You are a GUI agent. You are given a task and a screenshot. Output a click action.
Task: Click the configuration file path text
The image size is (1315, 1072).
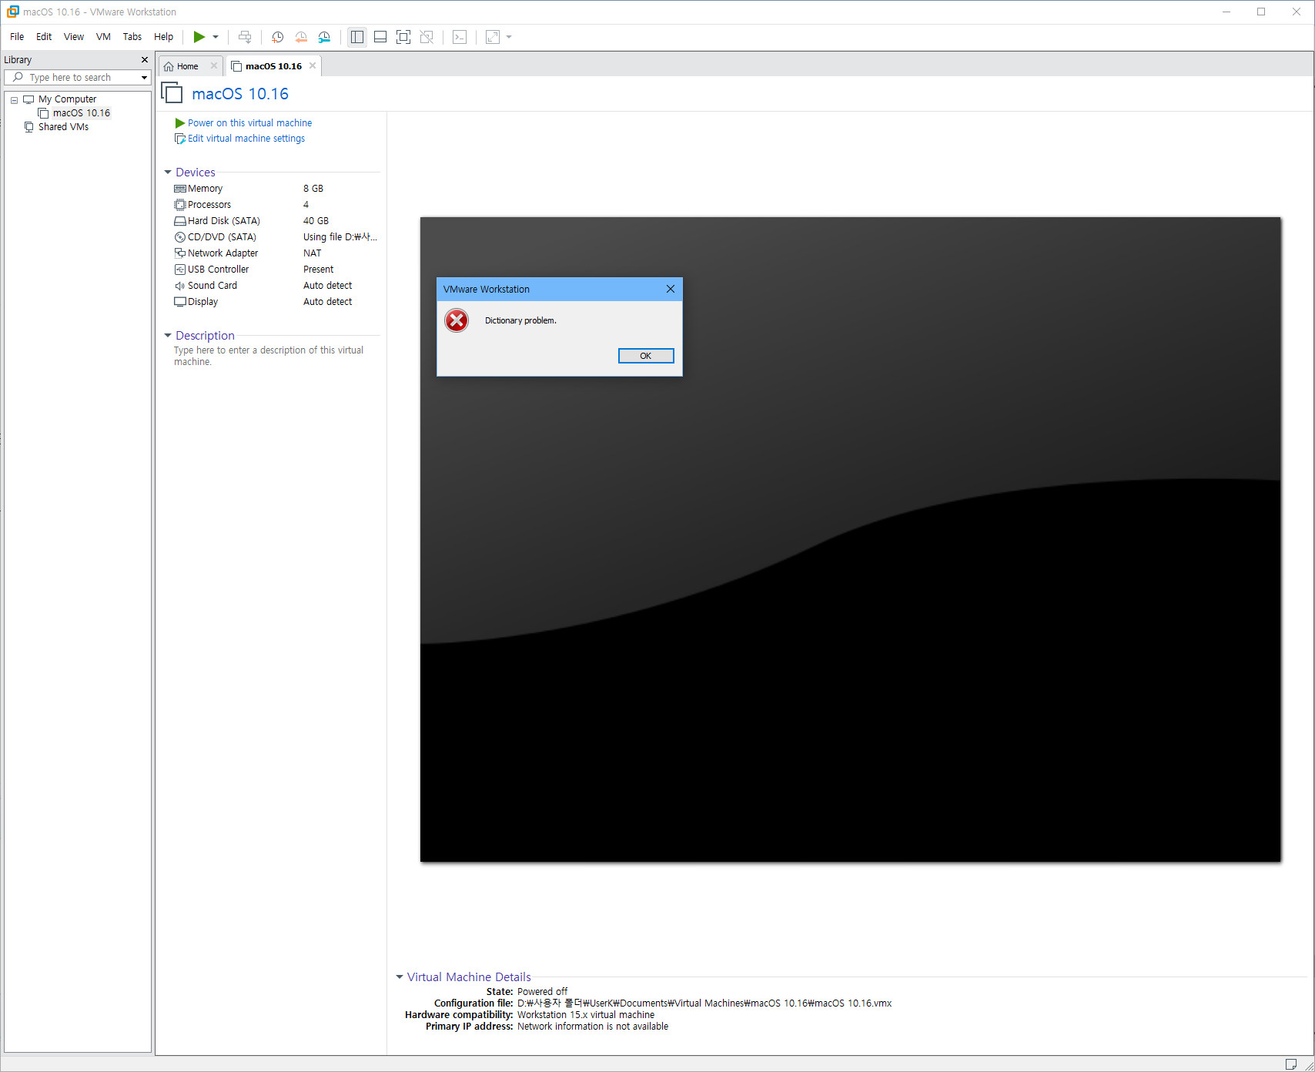click(x=704, y=1003)
